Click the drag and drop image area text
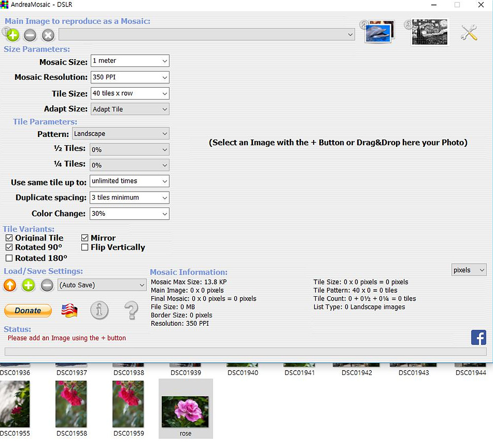Viewport: 493px width, 444px height. pyautogui.click(x=338, y=142)
